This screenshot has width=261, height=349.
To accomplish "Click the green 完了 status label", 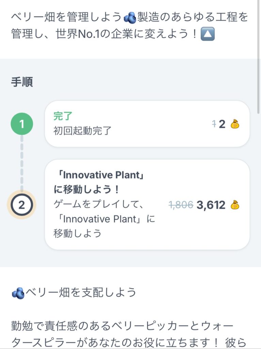I will click(x=63, y=116).
